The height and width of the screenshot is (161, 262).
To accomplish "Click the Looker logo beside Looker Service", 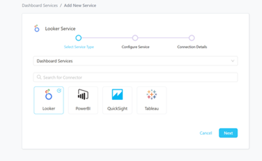I will tap(37, 29).
